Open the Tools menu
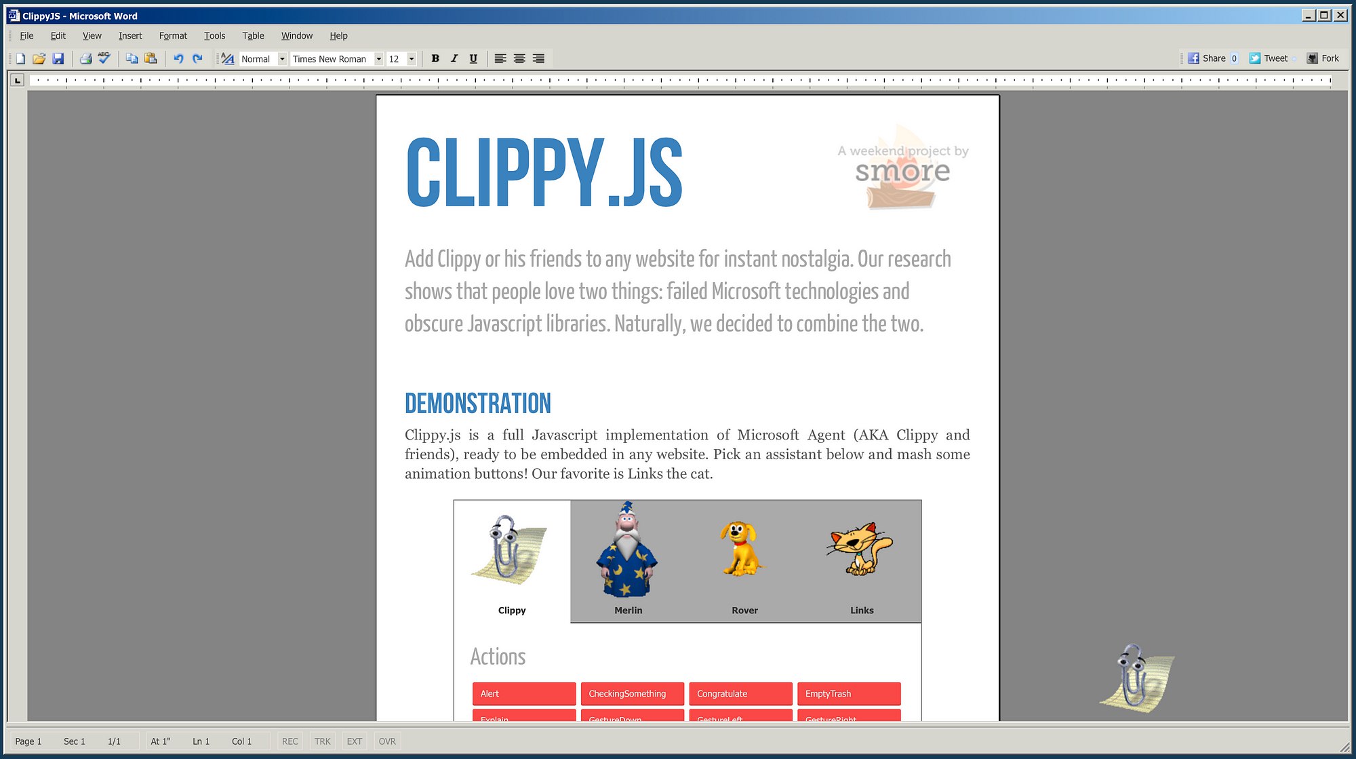The image size is (1356, 759). 214,36
